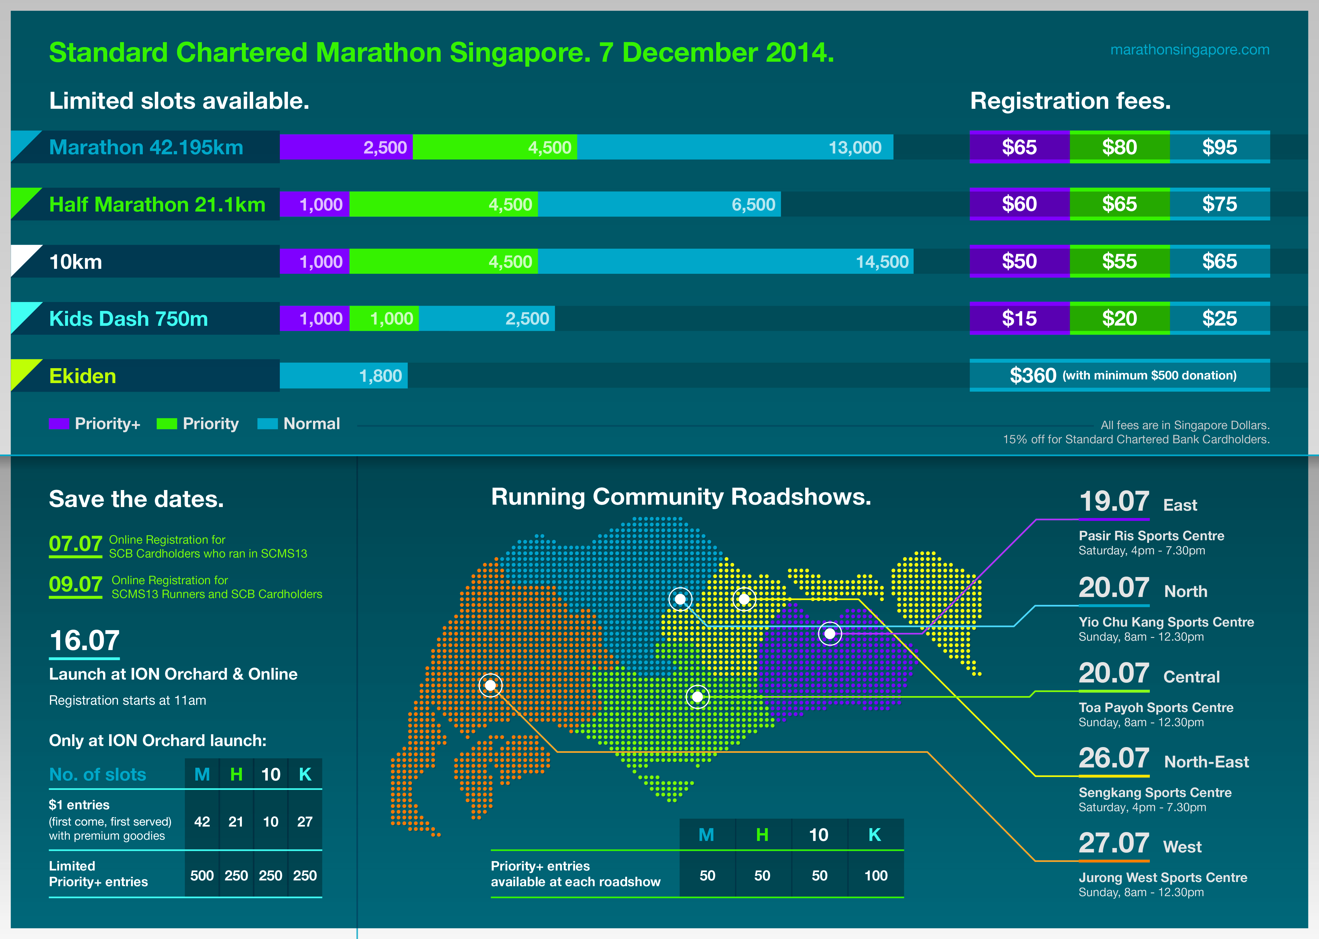Click Yio Chu Kang Sports Centre venue
The height and width of the screenshot is (939, 1319).
(x=1166, y=622)
